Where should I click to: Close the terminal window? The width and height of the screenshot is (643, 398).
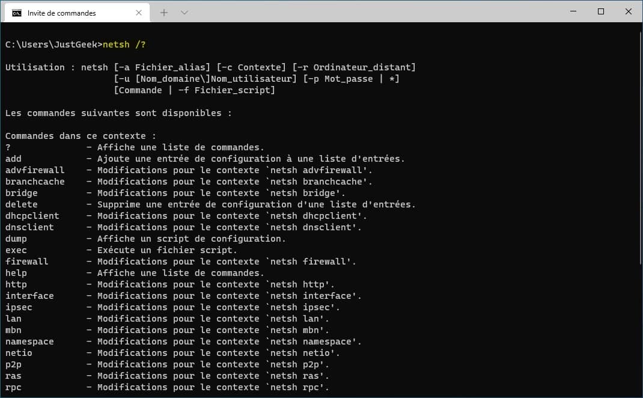point(628,11)
